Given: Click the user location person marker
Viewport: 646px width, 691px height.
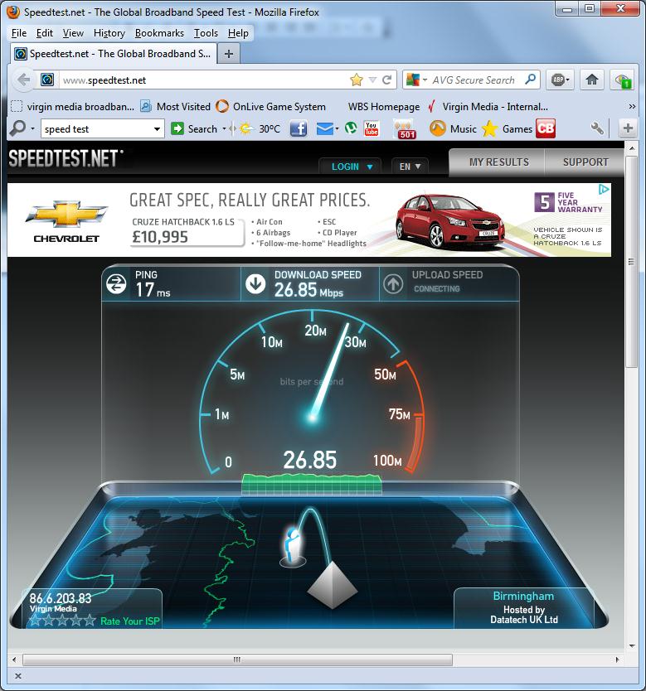Looking at the screenshot, I should click(x=293, y=547).
